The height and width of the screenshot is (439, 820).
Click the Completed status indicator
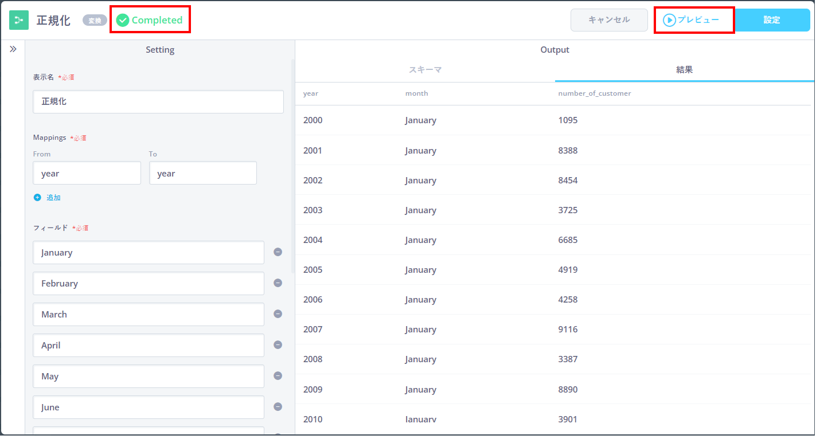click(150, 20)
